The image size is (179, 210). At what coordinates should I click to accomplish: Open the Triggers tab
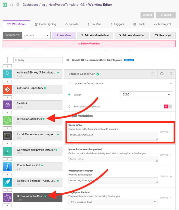coord(117,24)
